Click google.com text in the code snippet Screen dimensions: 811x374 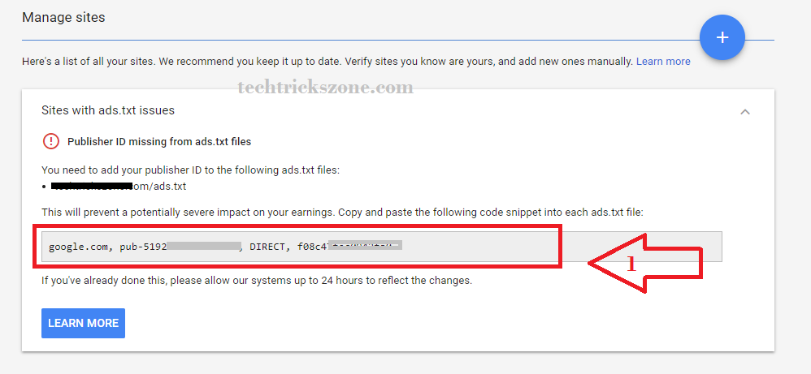pos(79,247)
